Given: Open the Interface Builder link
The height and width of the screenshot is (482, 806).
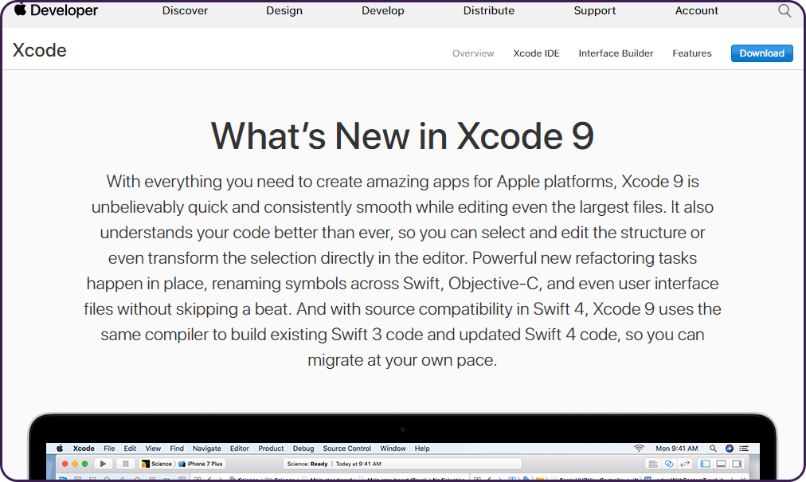Looking at the screenshot, I should (x=616, y=53).
